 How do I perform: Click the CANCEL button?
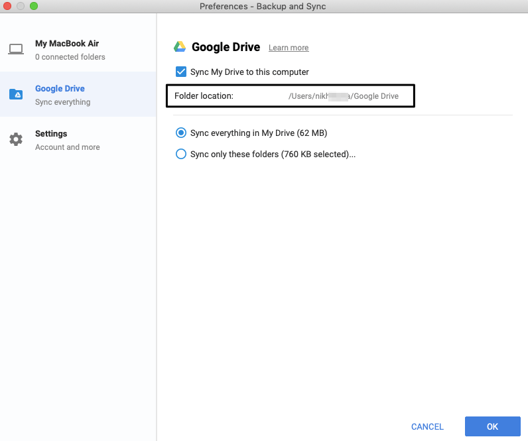point(427,426)
